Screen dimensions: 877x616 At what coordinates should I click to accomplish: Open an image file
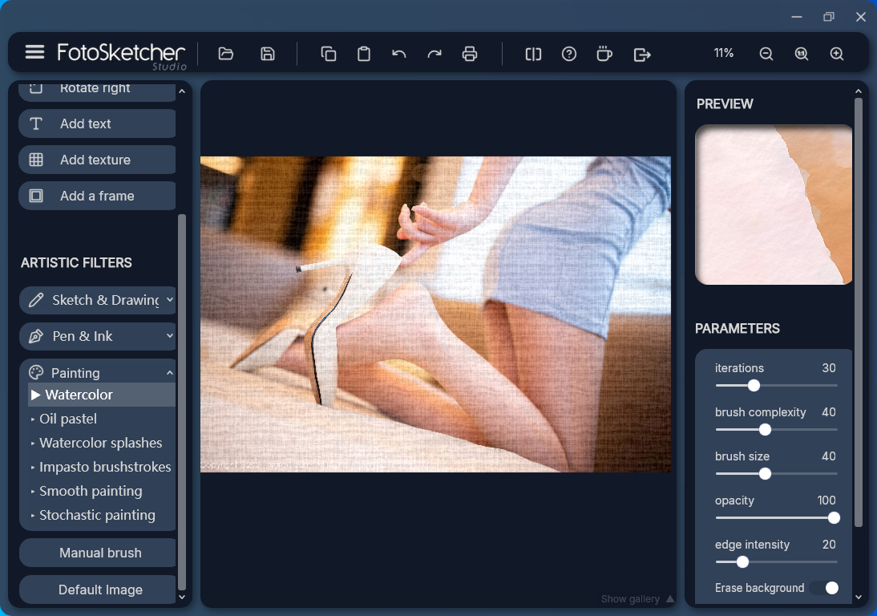[225, 54]
